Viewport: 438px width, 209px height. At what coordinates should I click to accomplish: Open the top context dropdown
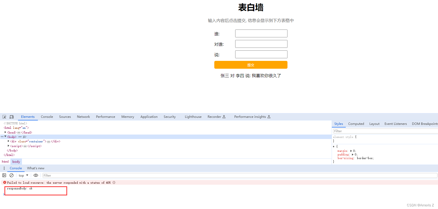tap(24, 175)
